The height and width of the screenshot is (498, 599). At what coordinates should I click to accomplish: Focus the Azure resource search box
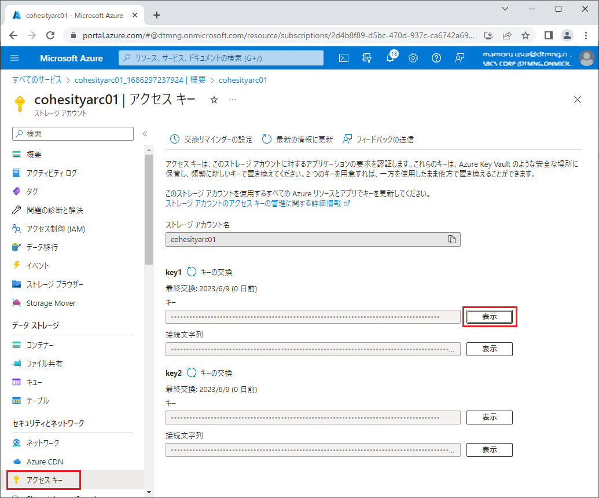click(221, 58)
